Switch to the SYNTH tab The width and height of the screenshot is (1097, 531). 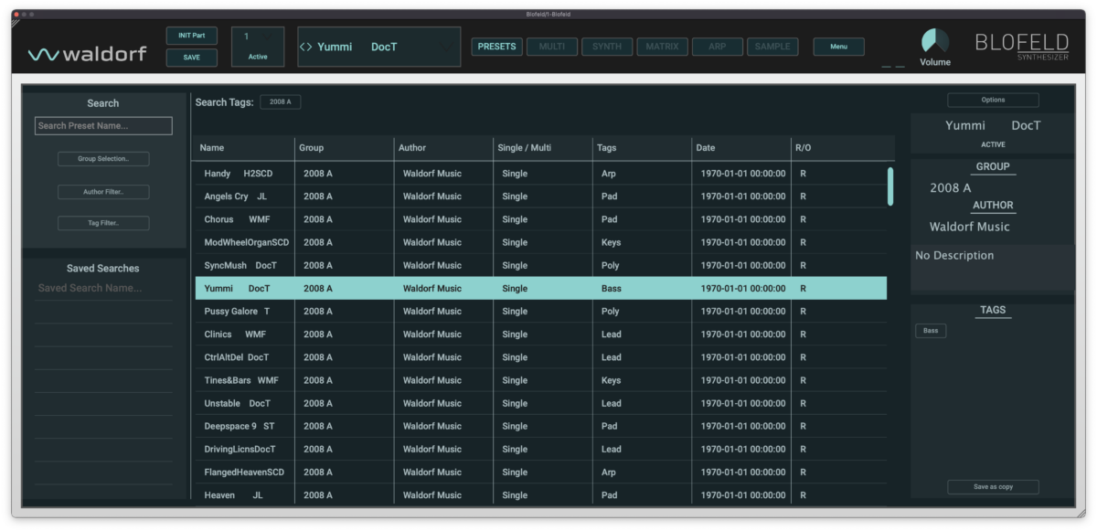point(606,46)
